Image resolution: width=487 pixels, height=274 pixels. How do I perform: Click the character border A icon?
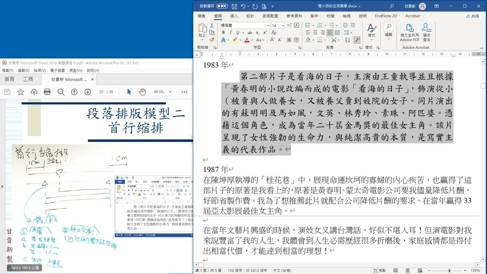(x=297, y=25)
